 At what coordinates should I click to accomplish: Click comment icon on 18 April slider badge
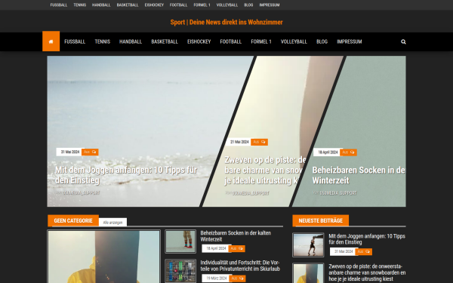pos(352,152)
